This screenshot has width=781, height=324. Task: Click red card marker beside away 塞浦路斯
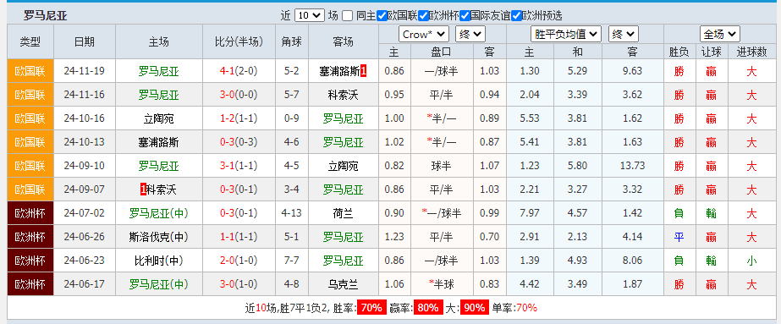pos(363,71)
